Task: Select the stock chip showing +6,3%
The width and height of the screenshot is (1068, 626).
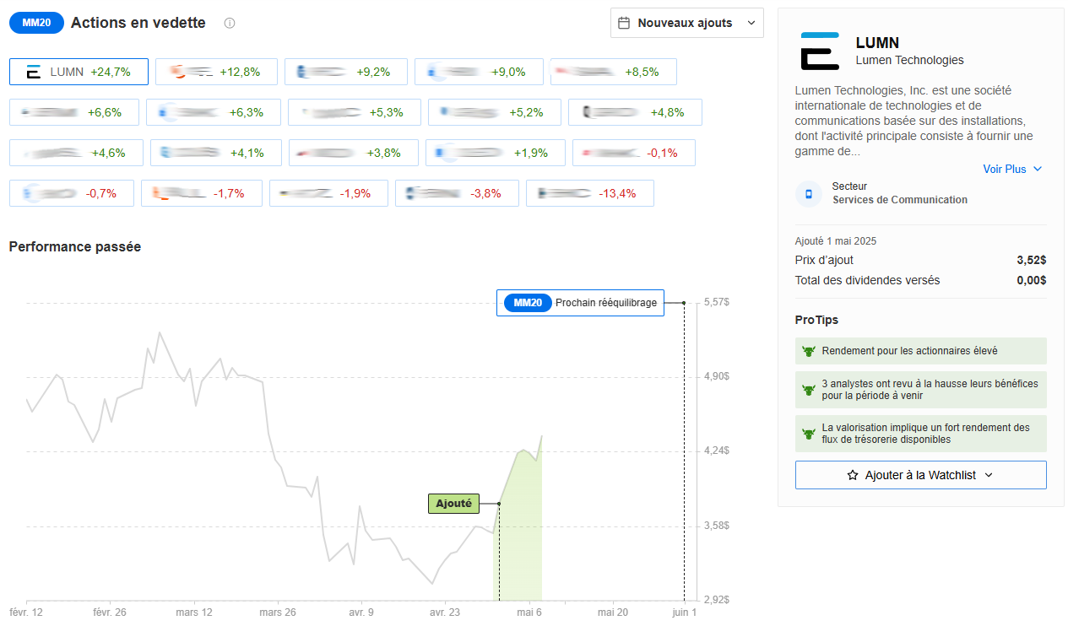Action: click(214, 112)
